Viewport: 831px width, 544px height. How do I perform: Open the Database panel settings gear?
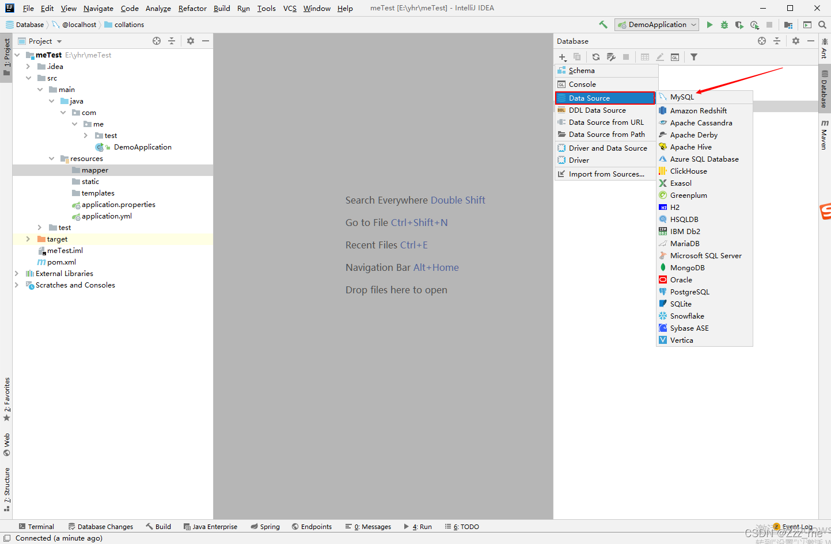796,41
